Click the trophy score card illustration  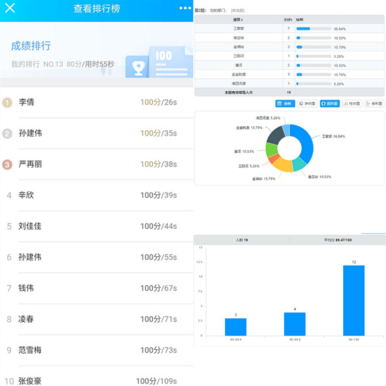tap(158, 62)
